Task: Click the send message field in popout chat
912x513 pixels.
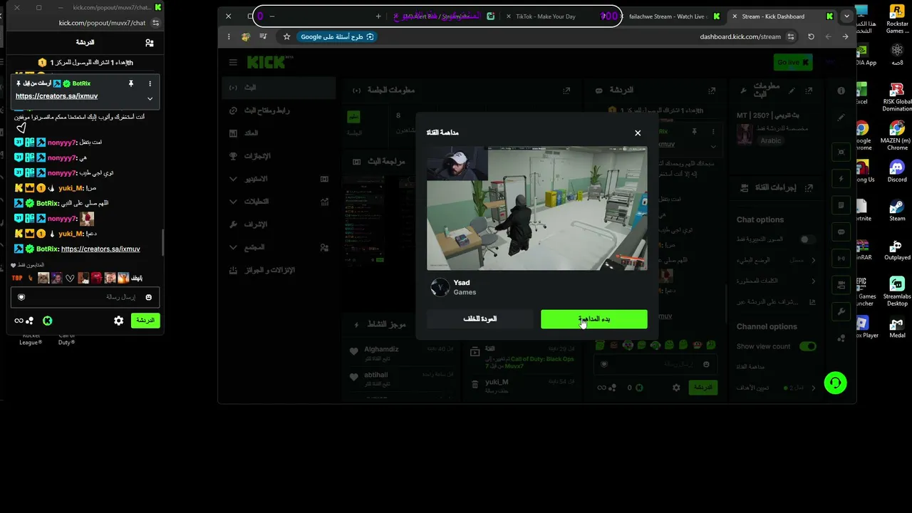Action: pyautogui.click(x=85, y=297)
